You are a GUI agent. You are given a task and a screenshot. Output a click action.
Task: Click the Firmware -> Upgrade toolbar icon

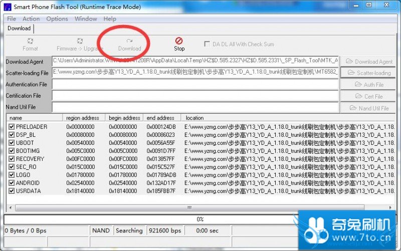(x=80, y=41)
